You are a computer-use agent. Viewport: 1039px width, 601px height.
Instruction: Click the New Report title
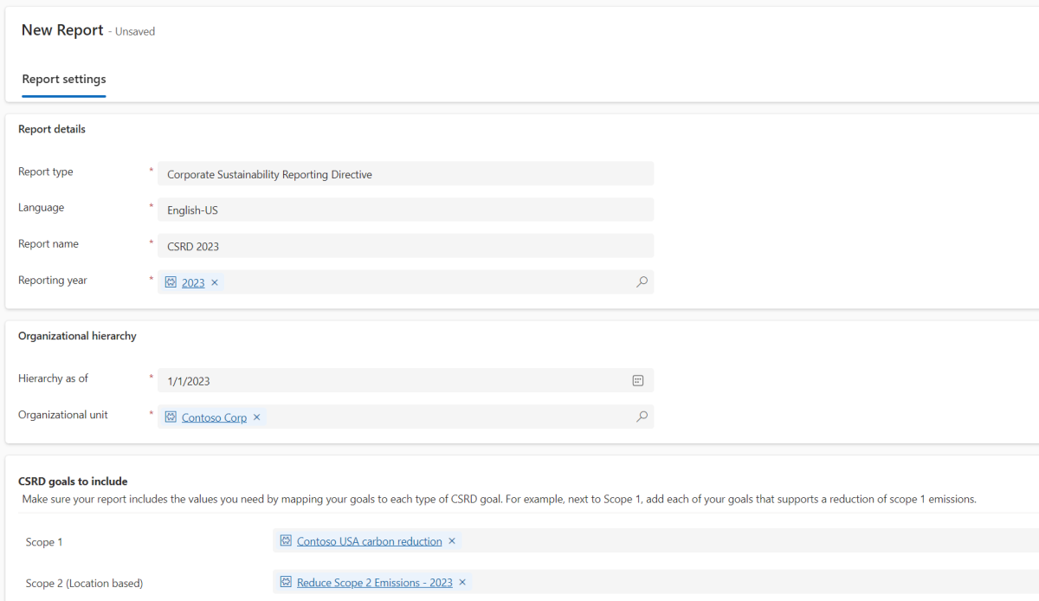(x=62, y=29)
